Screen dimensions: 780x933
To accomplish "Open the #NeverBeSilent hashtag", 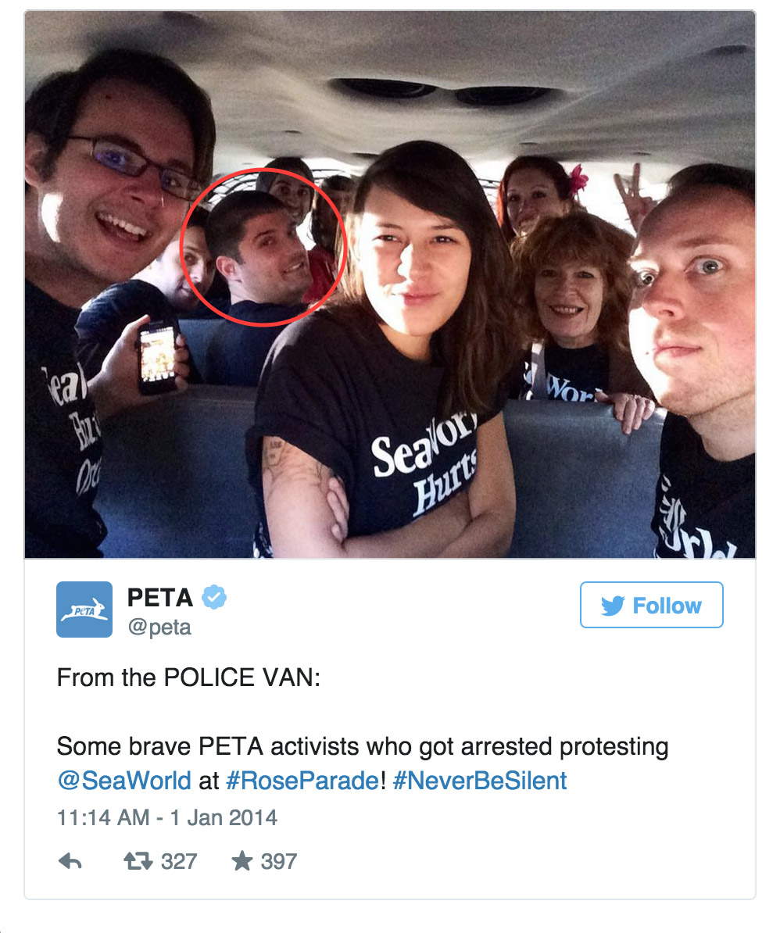I will [480, 780].
